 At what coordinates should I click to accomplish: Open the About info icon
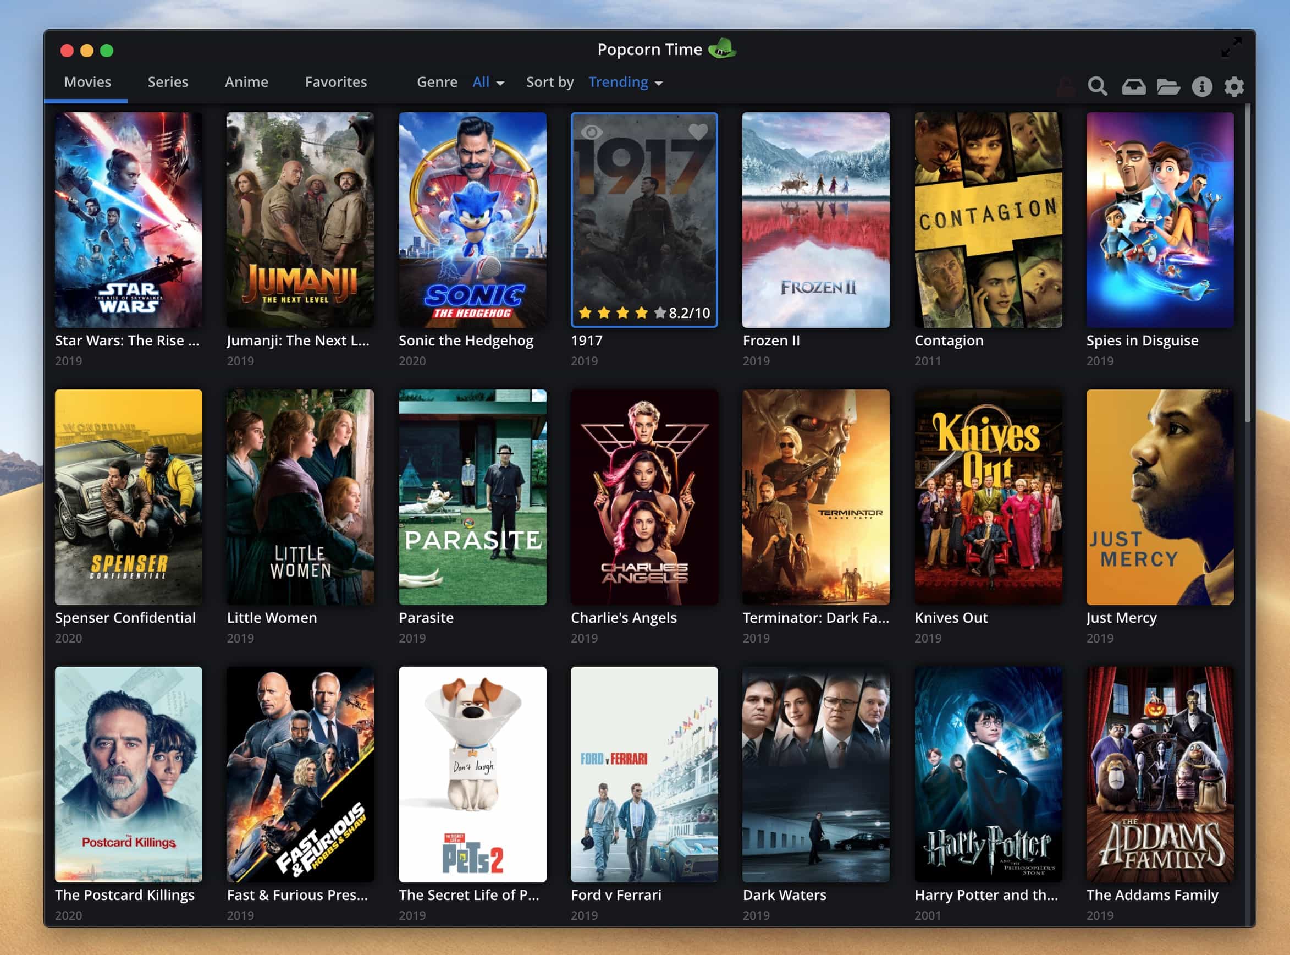pyautogui.click(x=1201, y=87)
